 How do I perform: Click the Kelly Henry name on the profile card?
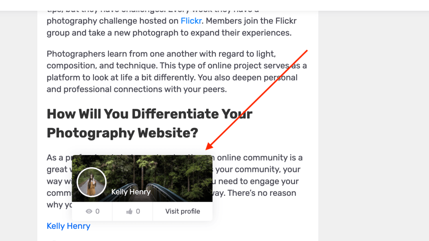click(x=131, y=192)
